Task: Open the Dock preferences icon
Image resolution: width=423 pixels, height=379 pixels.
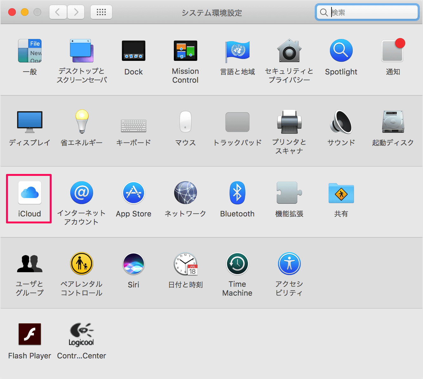Action: pyautogui.click(x=134, y=51)
